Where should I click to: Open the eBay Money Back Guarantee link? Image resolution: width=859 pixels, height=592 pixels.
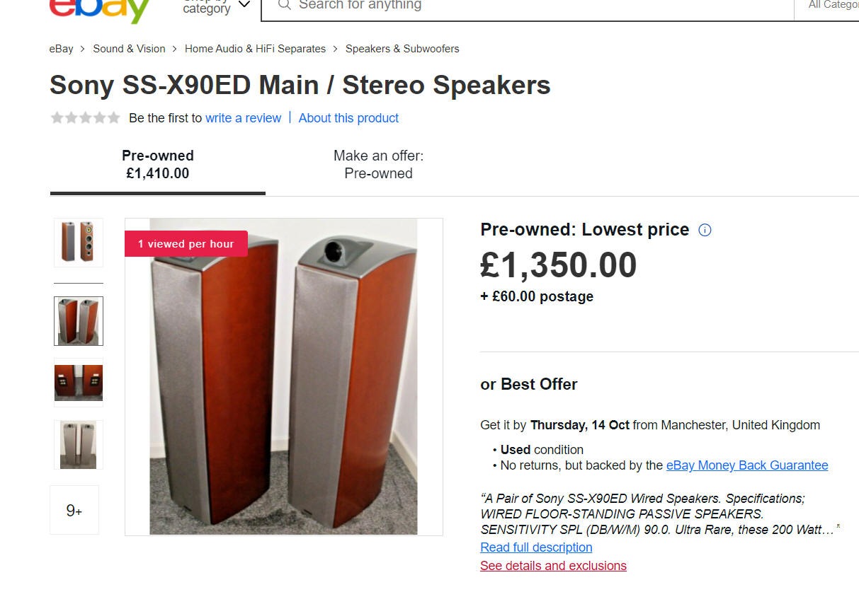(x=746, y=465)
